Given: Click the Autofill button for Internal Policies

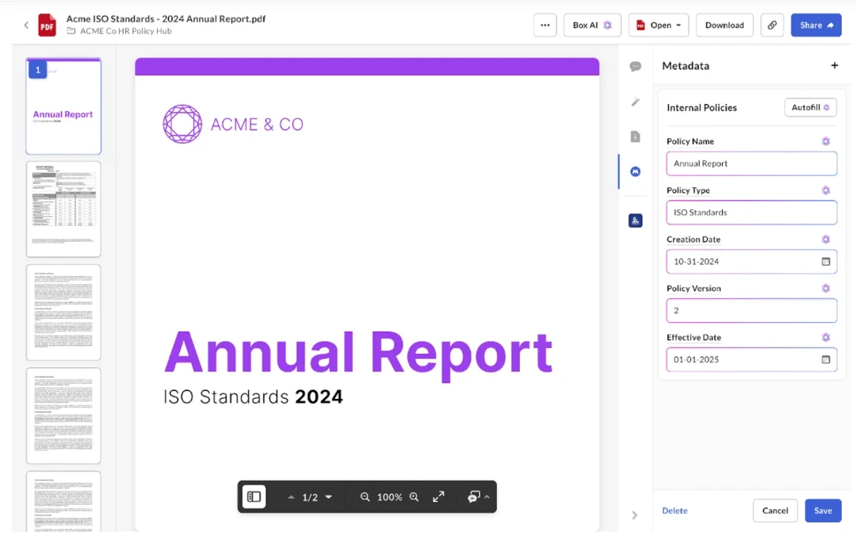Looking at the screenshot, I should tap(810, 108).
